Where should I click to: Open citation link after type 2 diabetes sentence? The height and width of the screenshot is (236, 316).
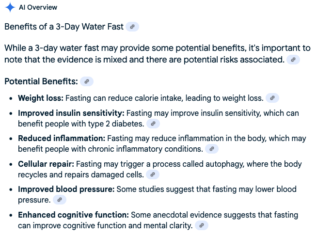(153, 124)
